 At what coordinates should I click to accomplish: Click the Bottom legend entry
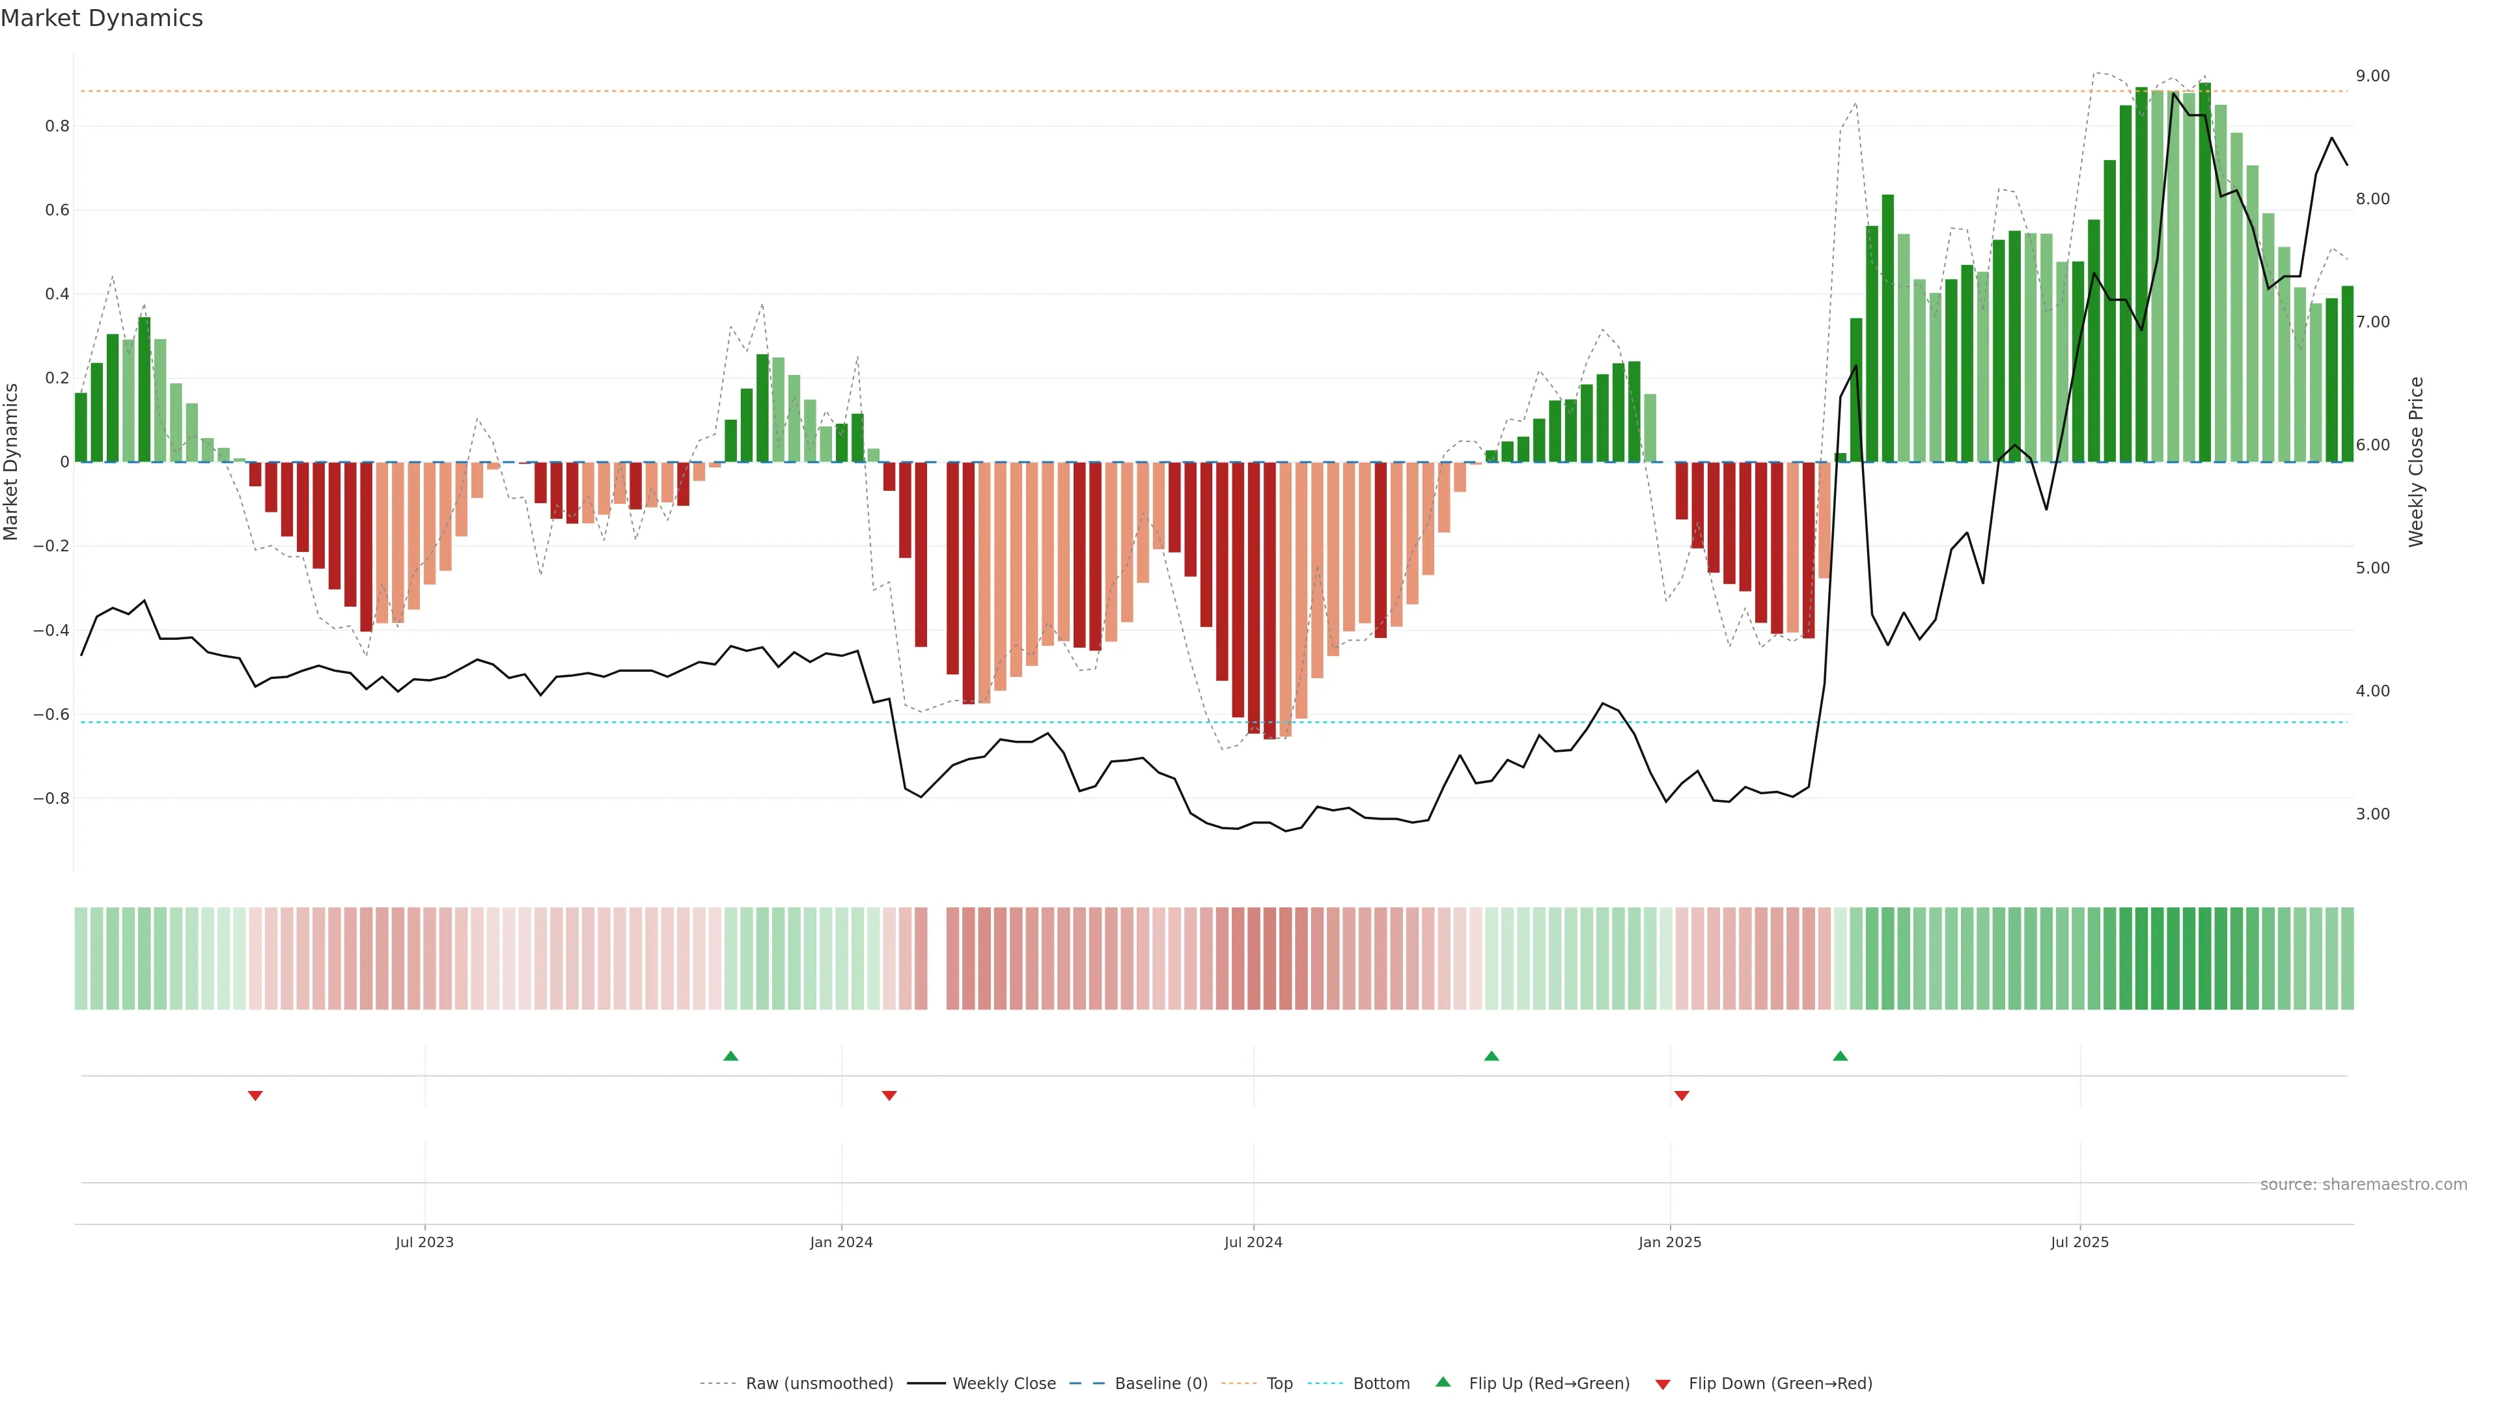point(1381,1384)
